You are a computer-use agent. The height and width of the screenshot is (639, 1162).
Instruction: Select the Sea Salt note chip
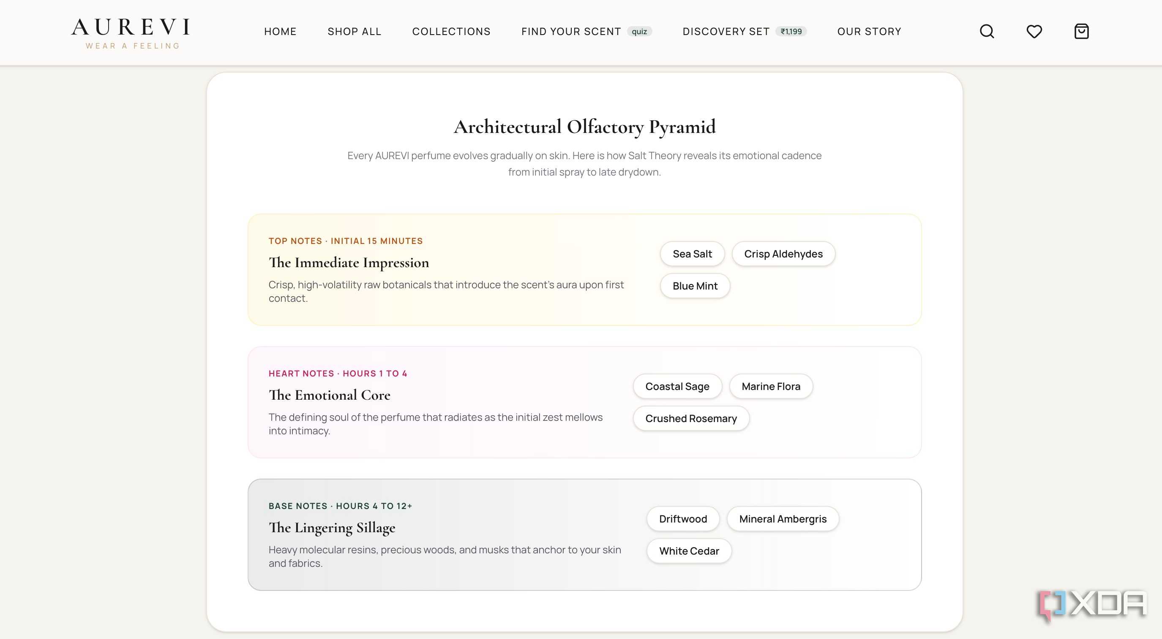(x=692, y=254)
